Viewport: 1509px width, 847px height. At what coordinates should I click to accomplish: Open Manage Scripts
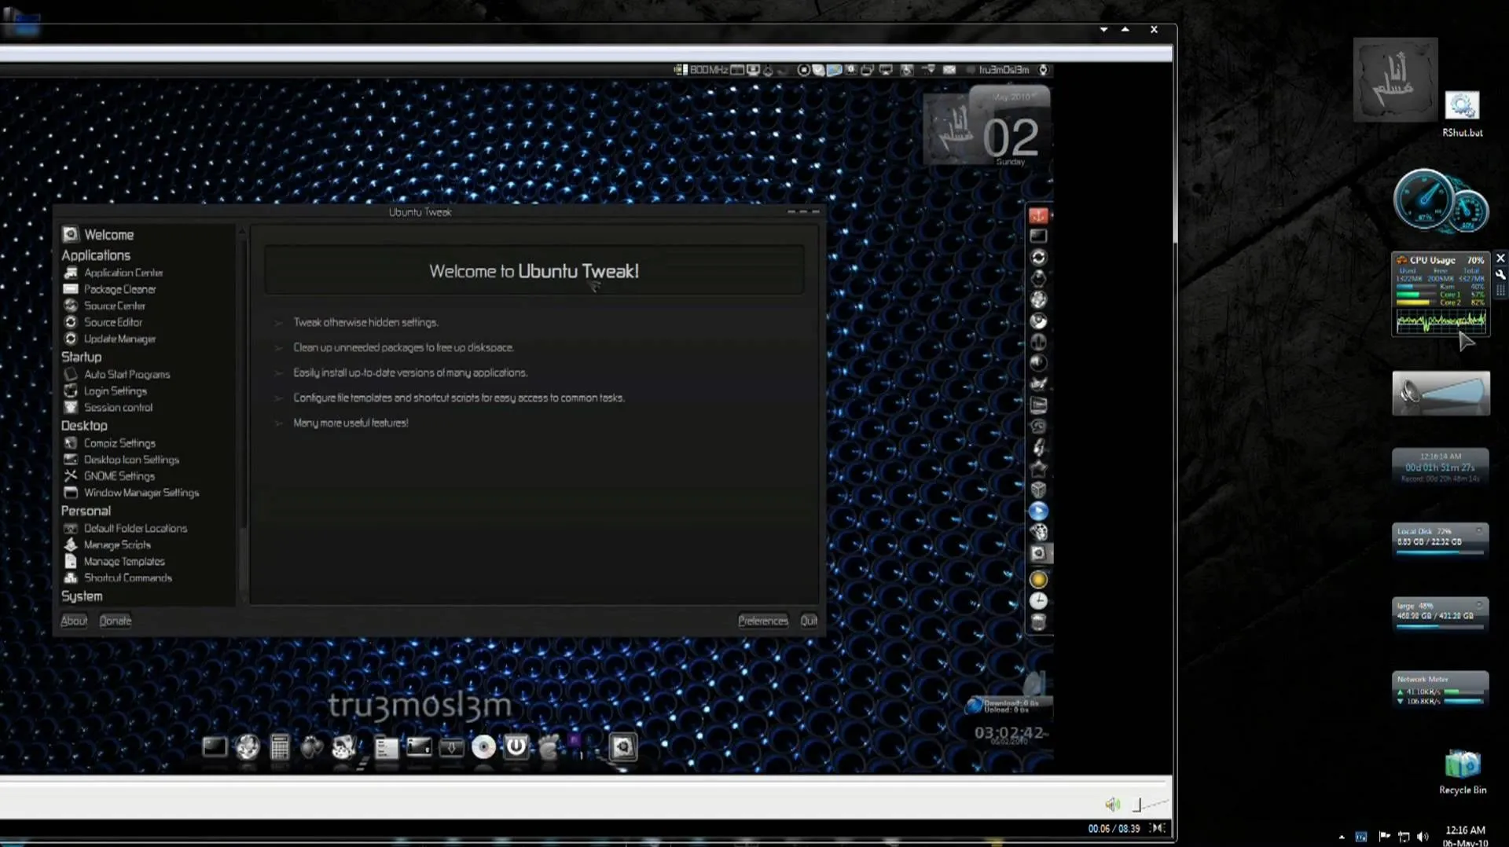108,544
